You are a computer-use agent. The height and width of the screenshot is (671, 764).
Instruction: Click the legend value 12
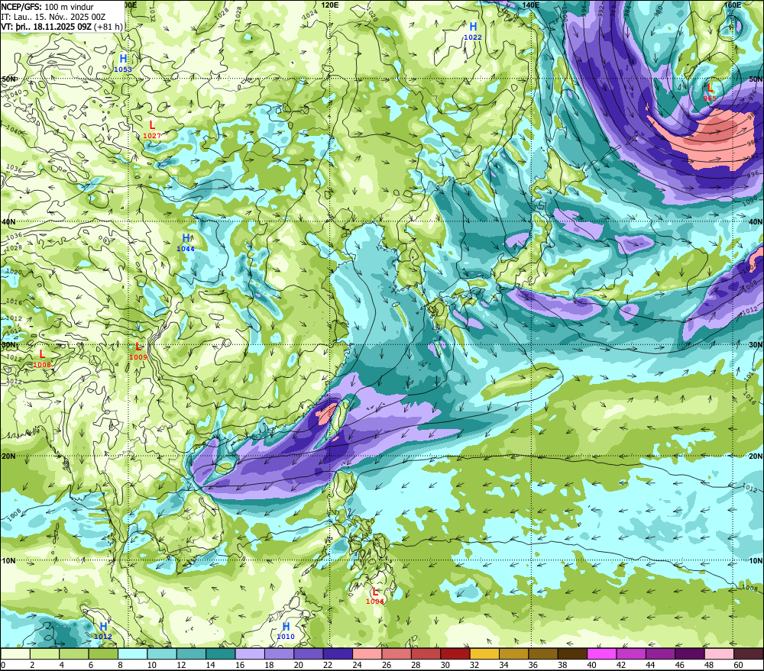point(181,665)
